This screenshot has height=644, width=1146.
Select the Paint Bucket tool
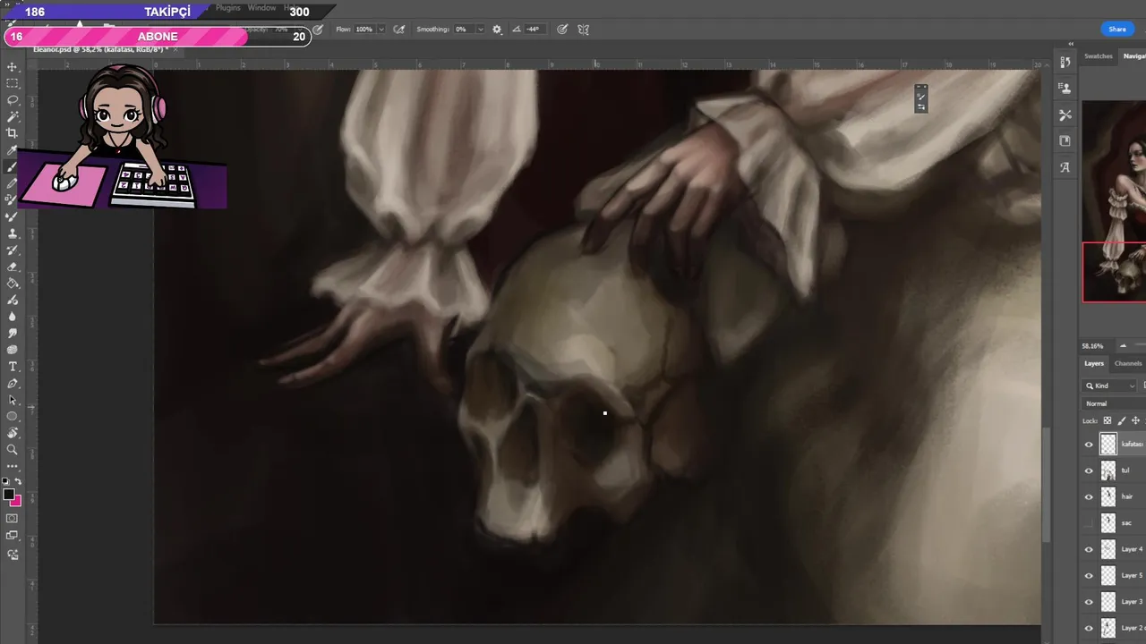13,284
